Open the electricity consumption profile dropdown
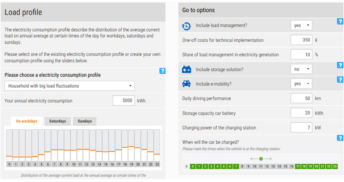Viewport: 344px width, 182px height. pos(69,86)
